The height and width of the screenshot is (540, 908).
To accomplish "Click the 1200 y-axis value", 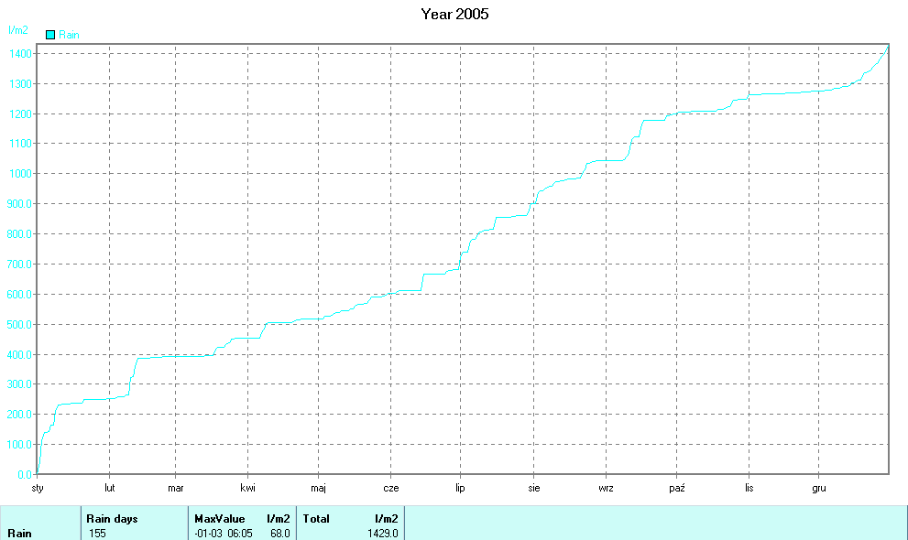I will [20, 113].
